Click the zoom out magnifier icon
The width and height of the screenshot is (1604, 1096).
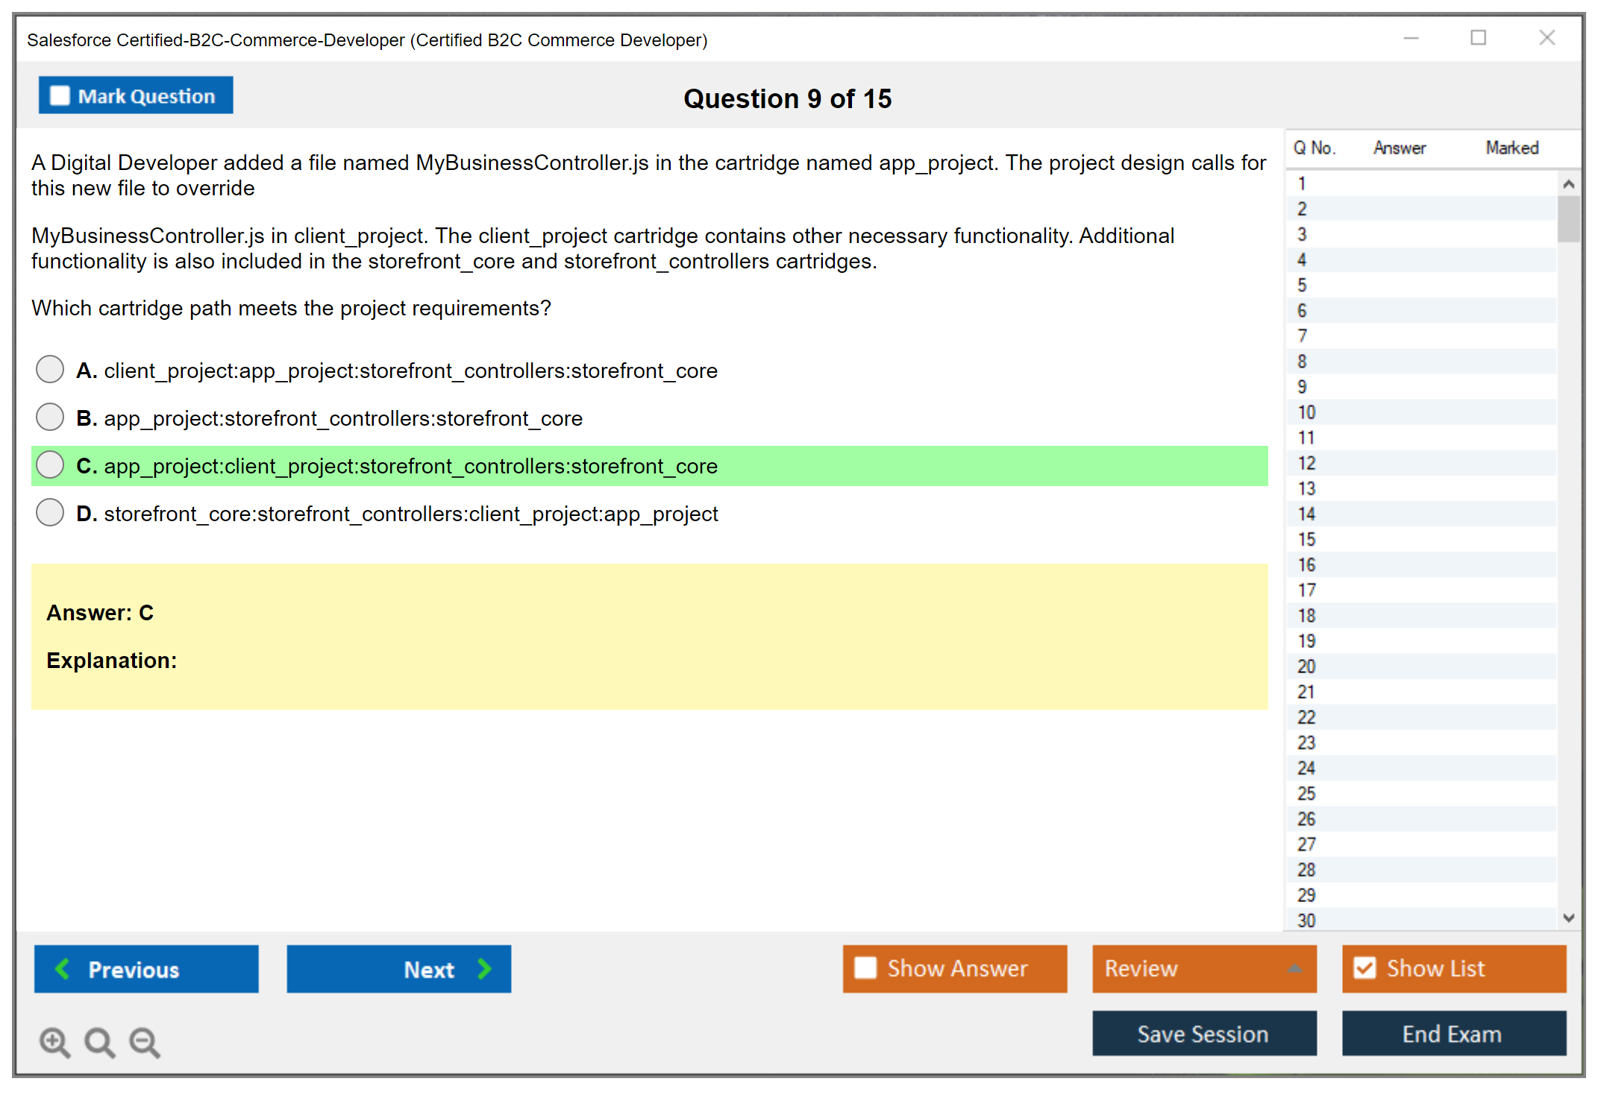(x=144, y=1042)
